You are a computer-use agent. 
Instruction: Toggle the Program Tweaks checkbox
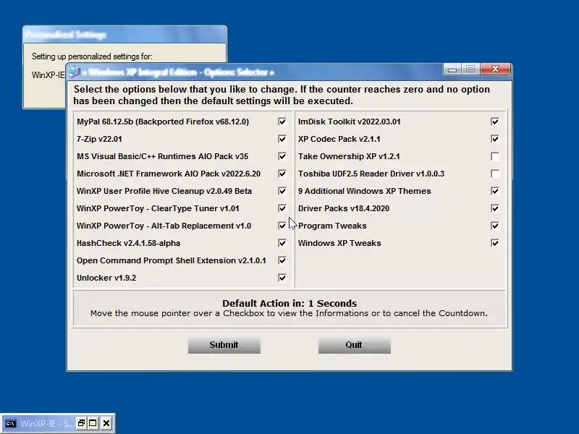tap(495, 226)
